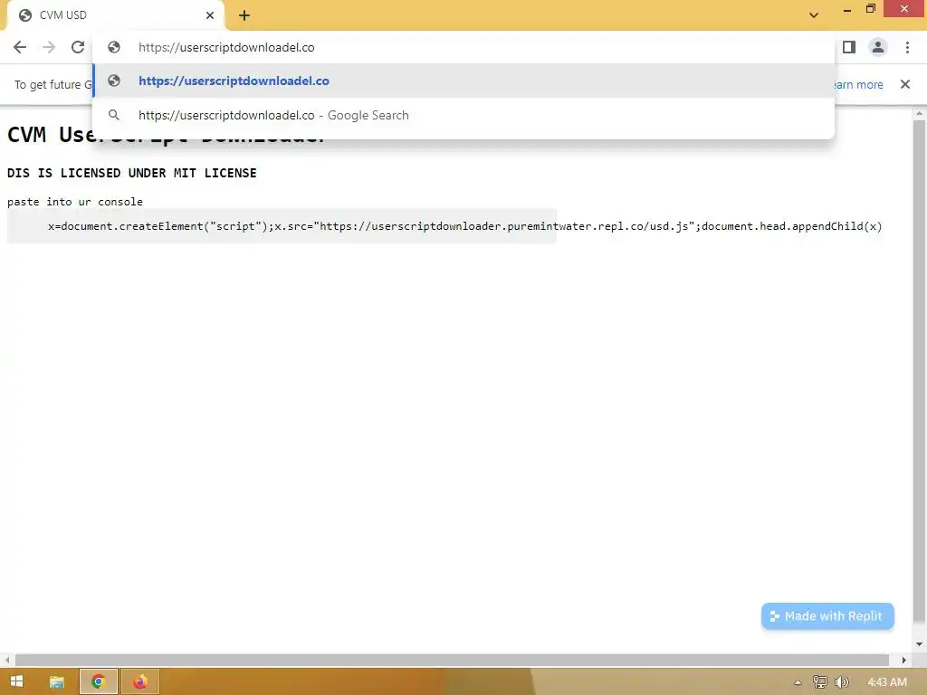Choose the https://userscriptdownloadel.co URL suggestion

pos(463,81)
